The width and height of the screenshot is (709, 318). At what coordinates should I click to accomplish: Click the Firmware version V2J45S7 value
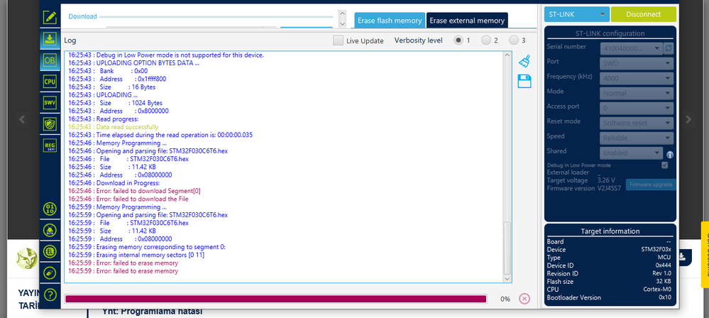[609, 188]
